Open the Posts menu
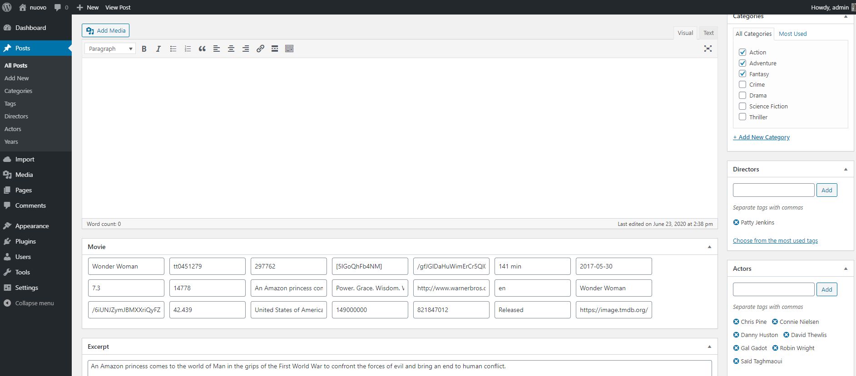Image resolution: width=856 pixels, height=376 pixels. point(36,48)
